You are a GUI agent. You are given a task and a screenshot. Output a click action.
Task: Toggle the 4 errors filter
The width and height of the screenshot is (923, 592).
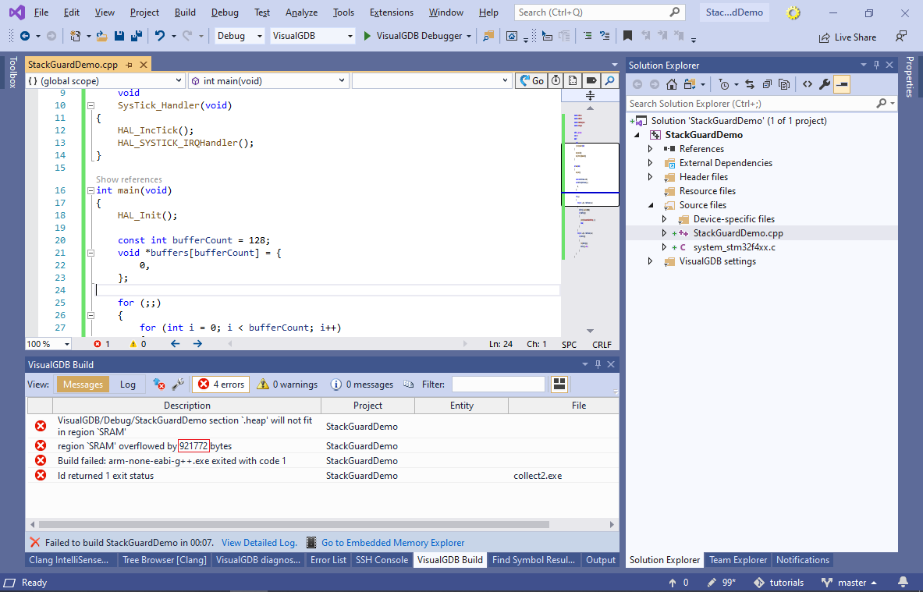(221, 385)
